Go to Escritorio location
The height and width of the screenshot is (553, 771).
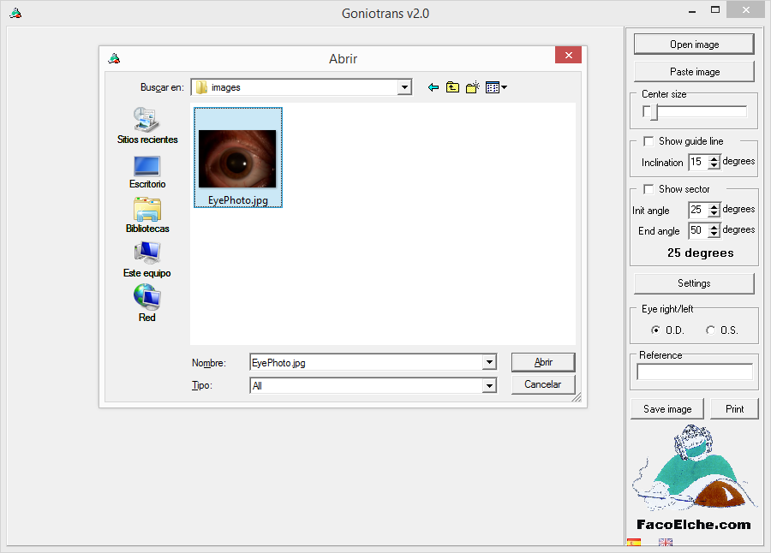[x=147, y=172]
